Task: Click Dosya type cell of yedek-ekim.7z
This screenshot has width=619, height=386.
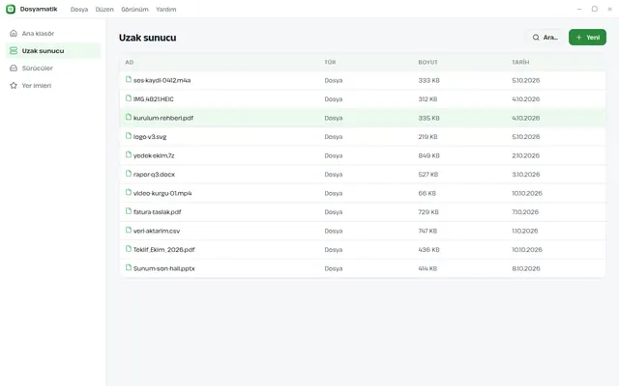Action: pyautogui.click(x=333, y=155)
